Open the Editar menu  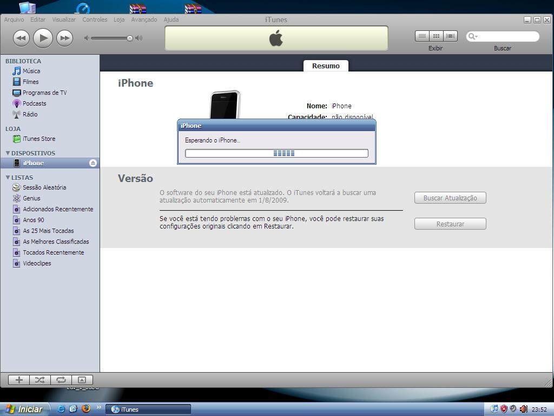(x=38, y=19)
